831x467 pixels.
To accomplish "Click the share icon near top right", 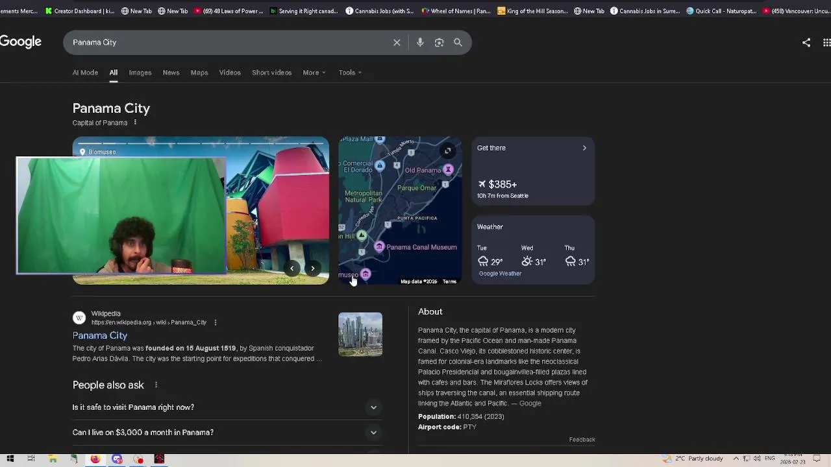I will (x=806, y=42).
